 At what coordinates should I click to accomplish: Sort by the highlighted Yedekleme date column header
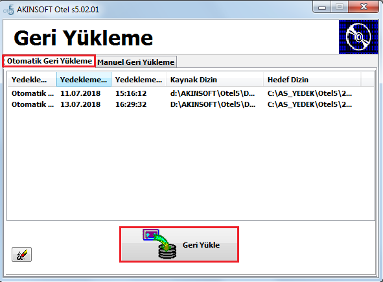coord(84,80)
